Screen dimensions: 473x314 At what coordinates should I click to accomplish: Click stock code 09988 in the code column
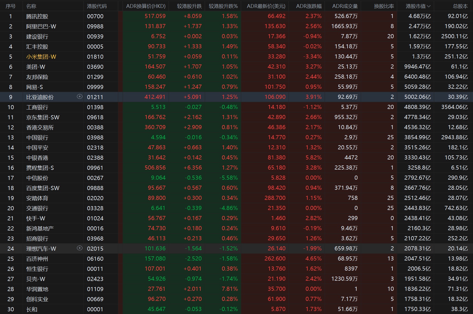click(95, 26)
